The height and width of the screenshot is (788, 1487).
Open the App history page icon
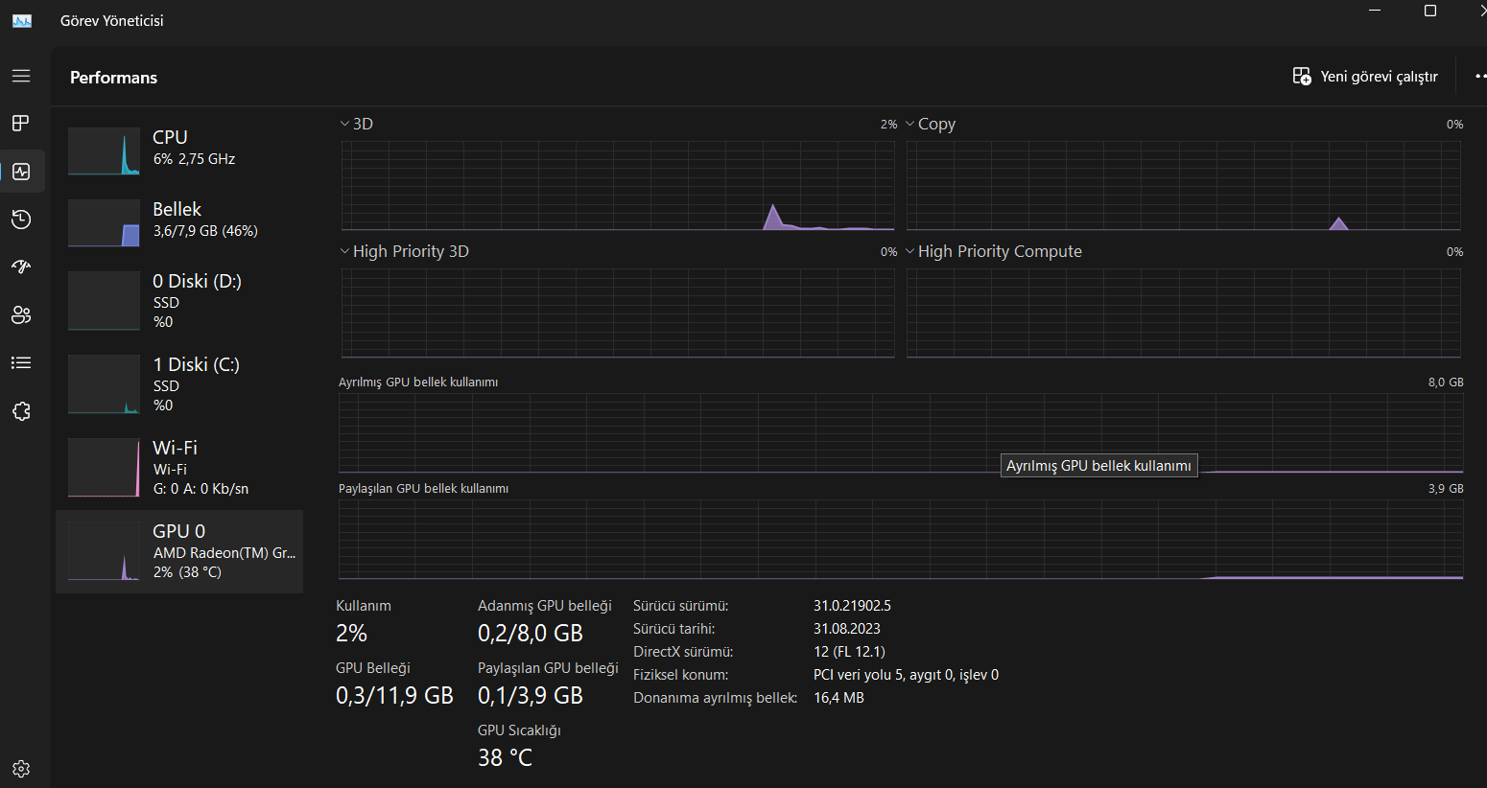point(21,220)
